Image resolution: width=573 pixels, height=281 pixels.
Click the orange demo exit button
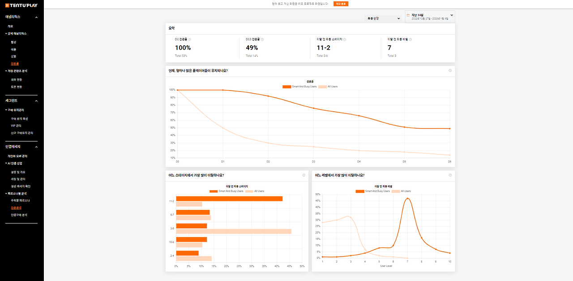click(x=341, y=4)
